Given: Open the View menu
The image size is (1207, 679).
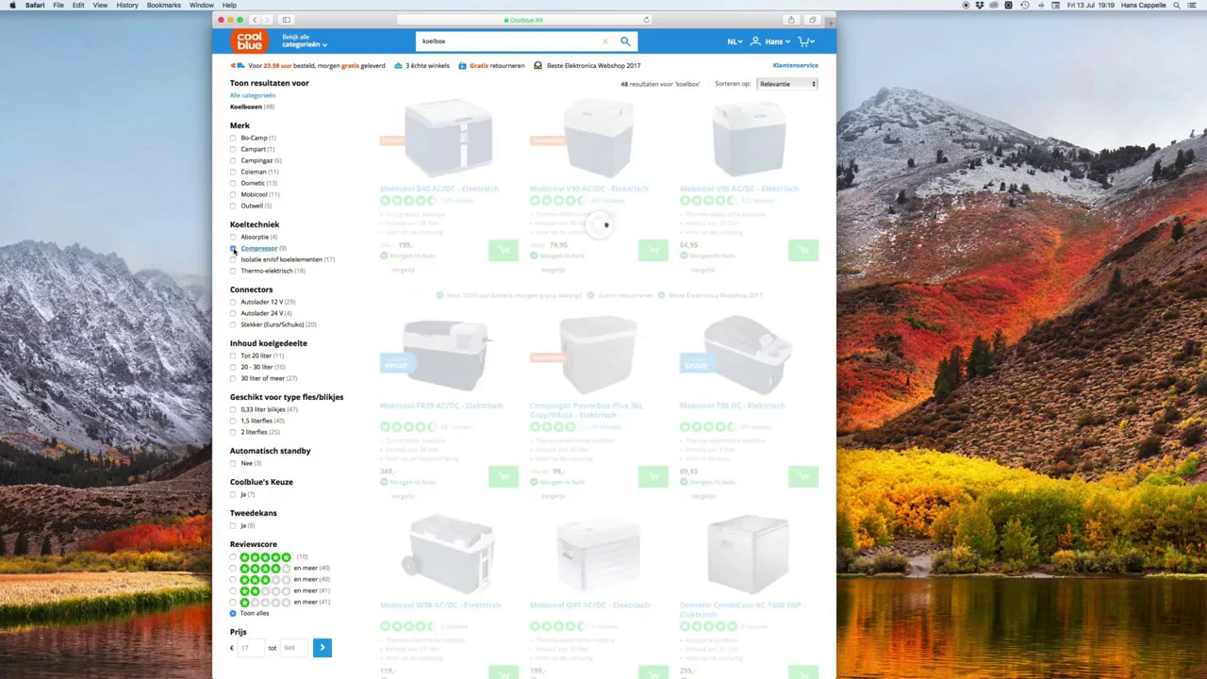Looking at the screenshot, I should [100, 5].
